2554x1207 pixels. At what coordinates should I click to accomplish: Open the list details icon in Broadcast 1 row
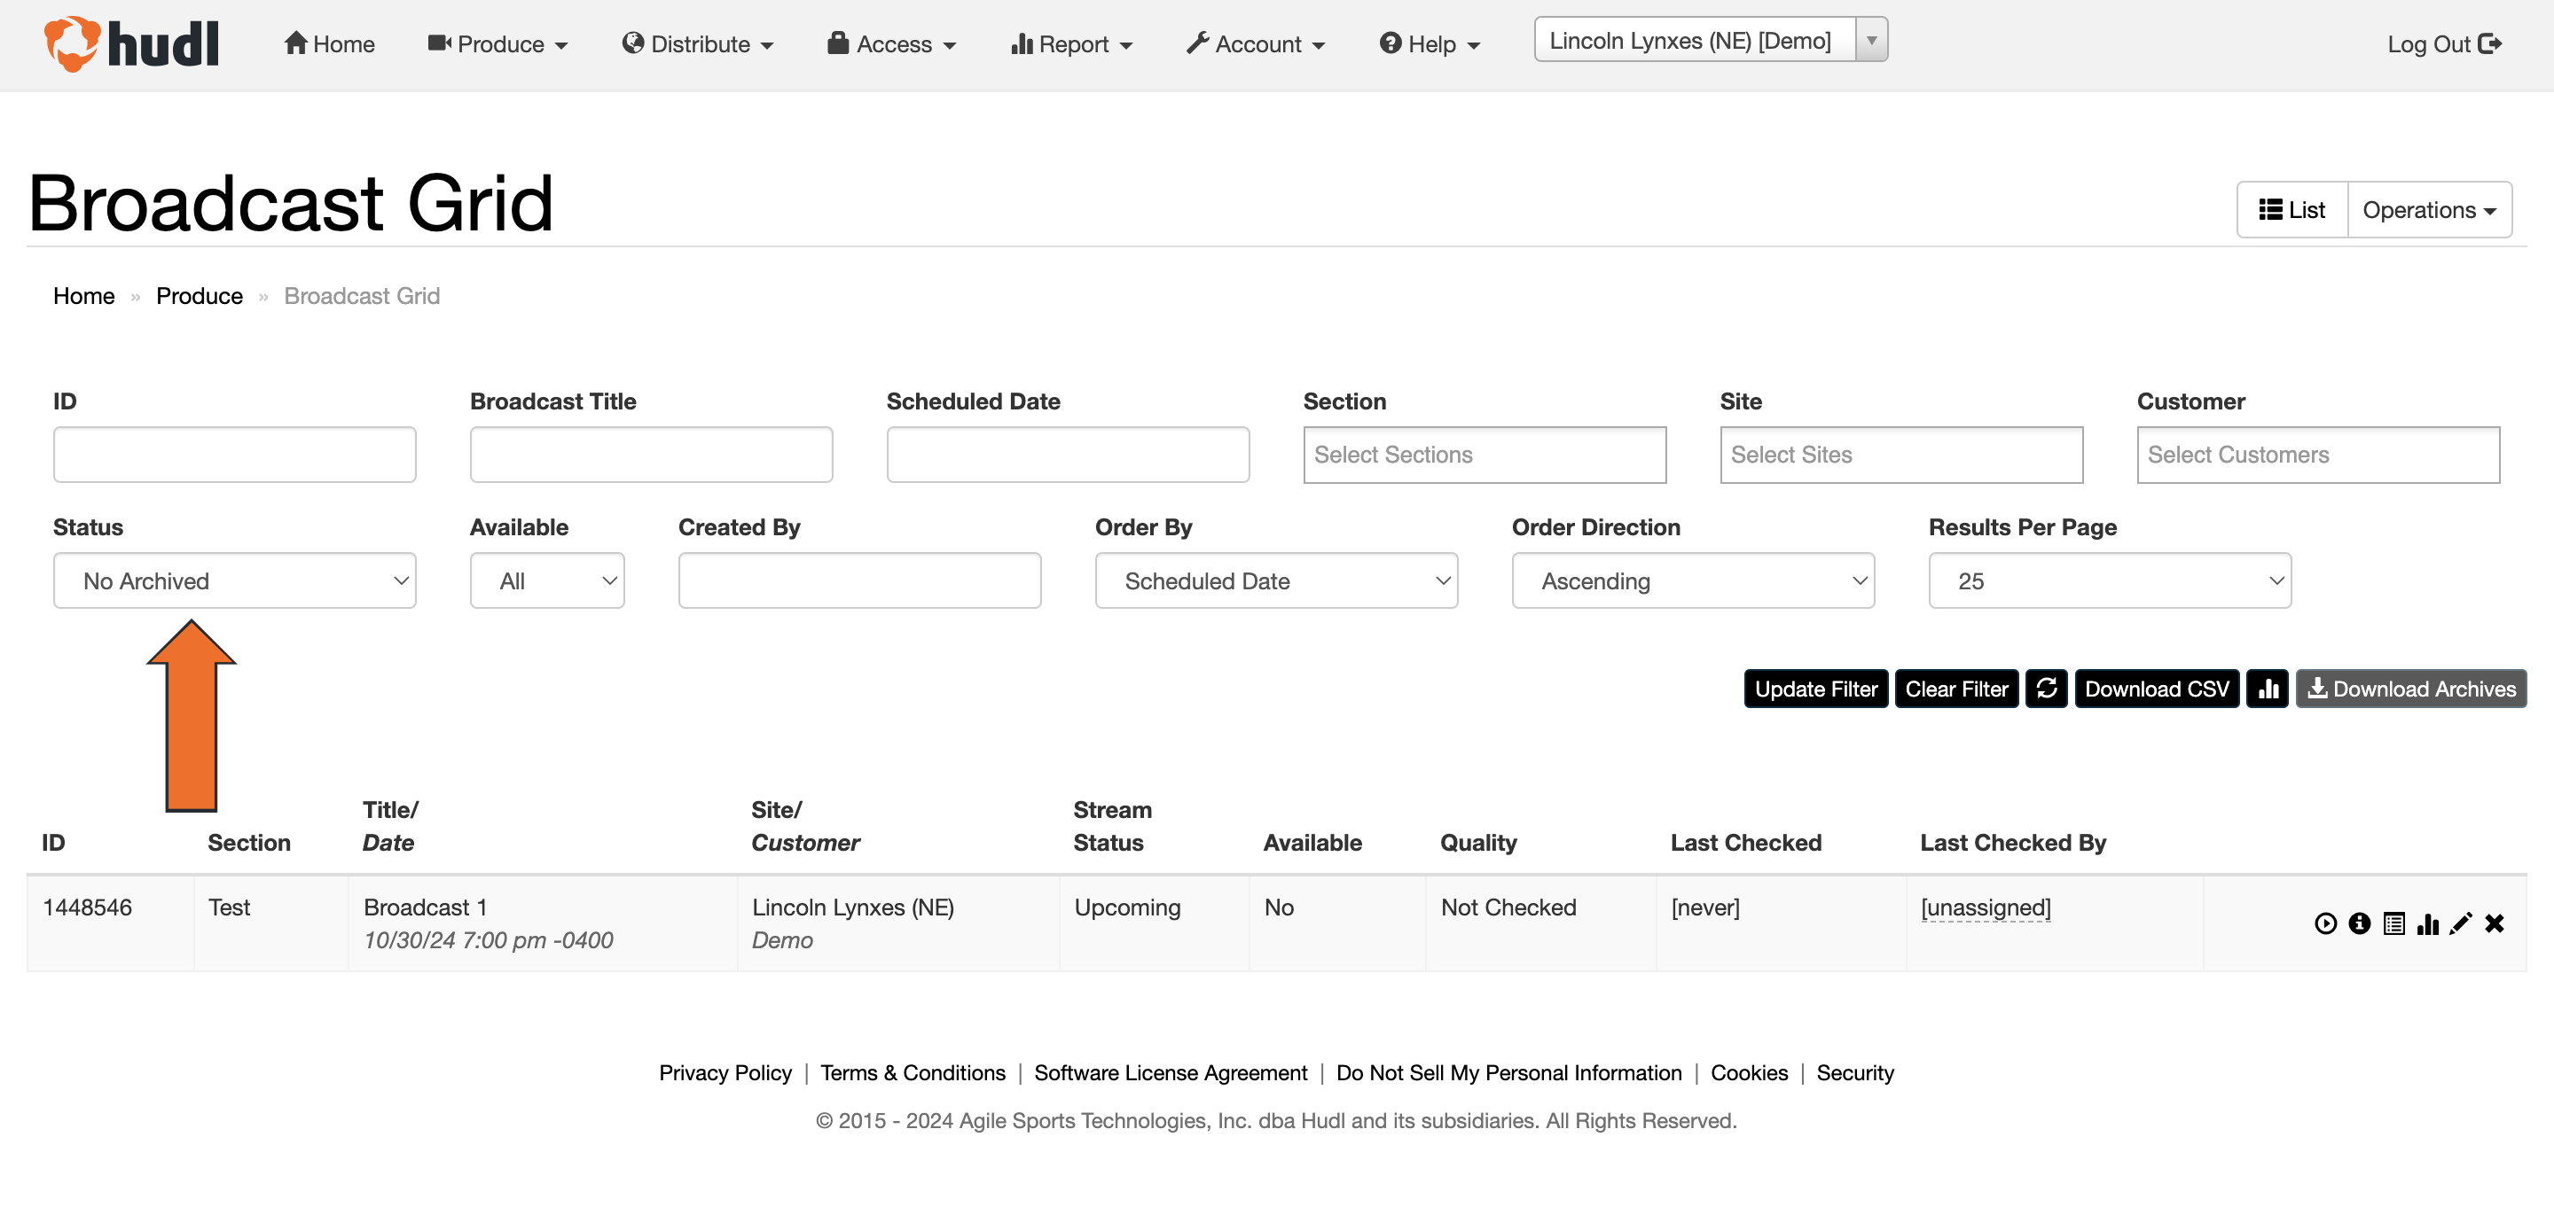pos(2393,923)
